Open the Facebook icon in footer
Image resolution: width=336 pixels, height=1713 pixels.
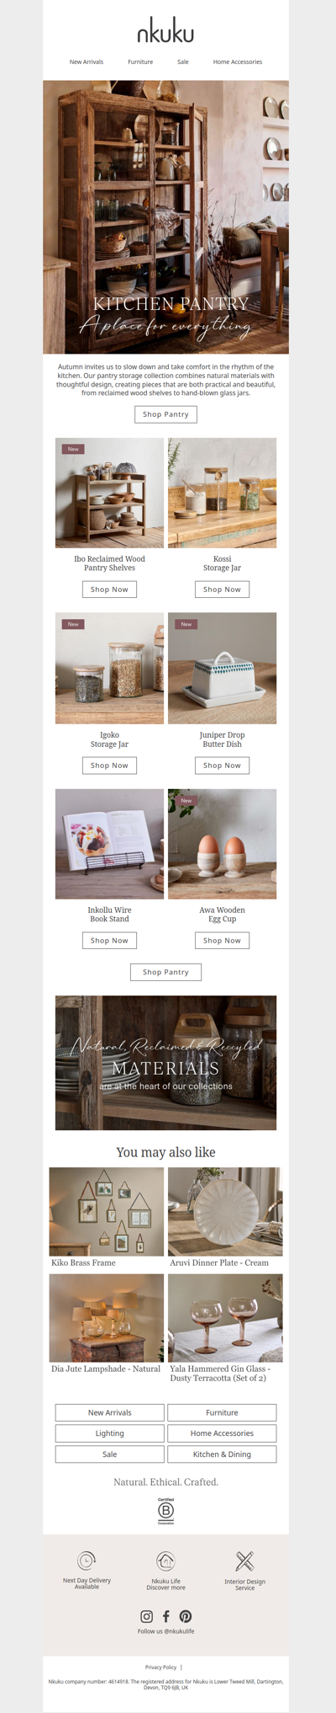point(165,1616)
